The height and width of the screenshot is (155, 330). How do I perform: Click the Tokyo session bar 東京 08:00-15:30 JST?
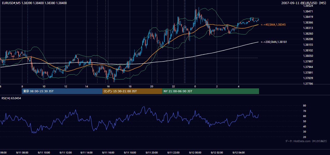[62, 91]
